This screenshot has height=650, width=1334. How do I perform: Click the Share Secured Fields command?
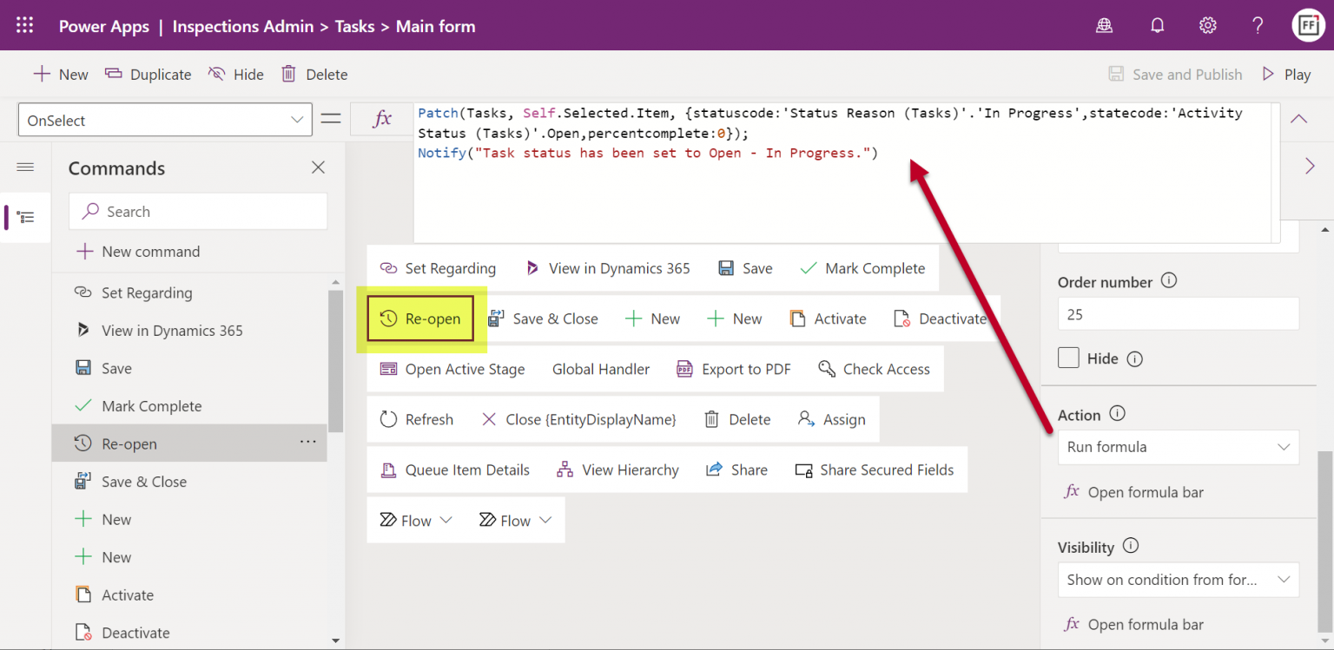pyautogui.click(x=875, y=469)
